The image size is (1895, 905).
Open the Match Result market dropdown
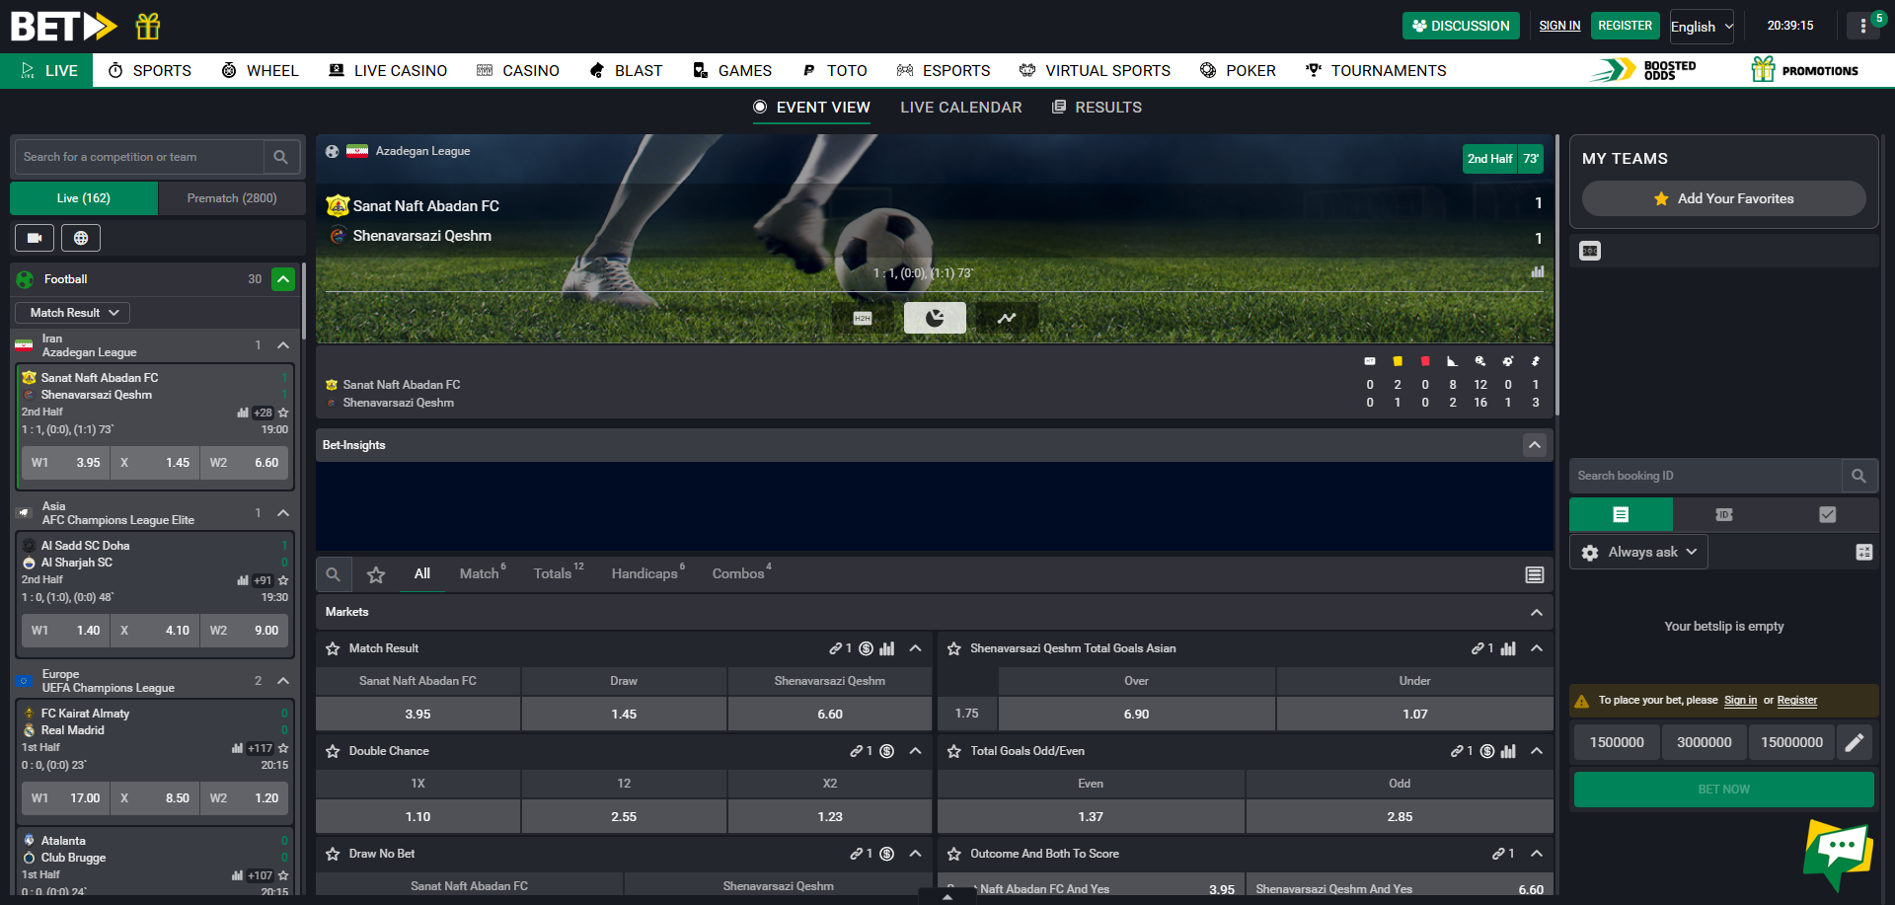(73, 313)
